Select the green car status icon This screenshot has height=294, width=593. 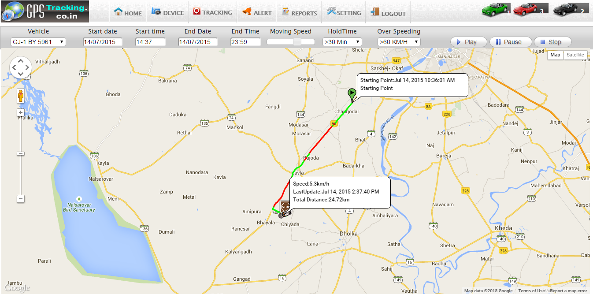point(495,9)
